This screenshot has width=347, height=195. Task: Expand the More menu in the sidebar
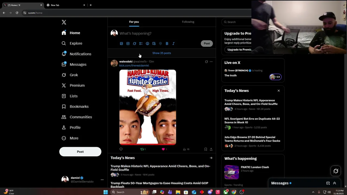[x=70, y=138]
